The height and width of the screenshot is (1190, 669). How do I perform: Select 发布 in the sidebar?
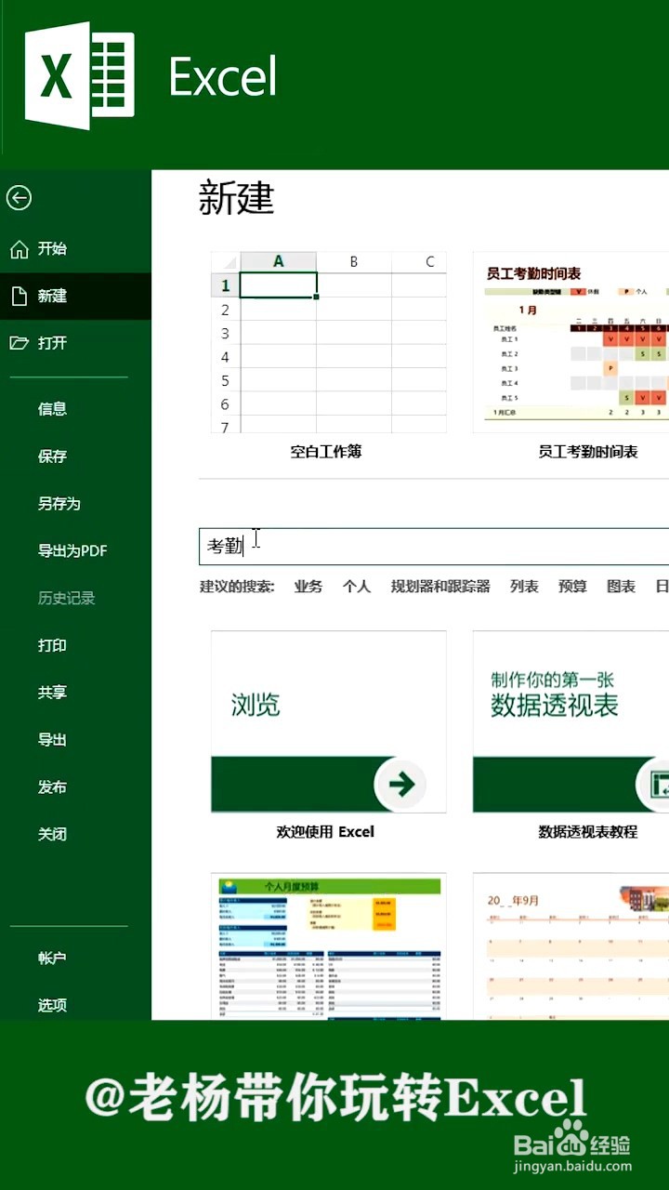(52, 787)
